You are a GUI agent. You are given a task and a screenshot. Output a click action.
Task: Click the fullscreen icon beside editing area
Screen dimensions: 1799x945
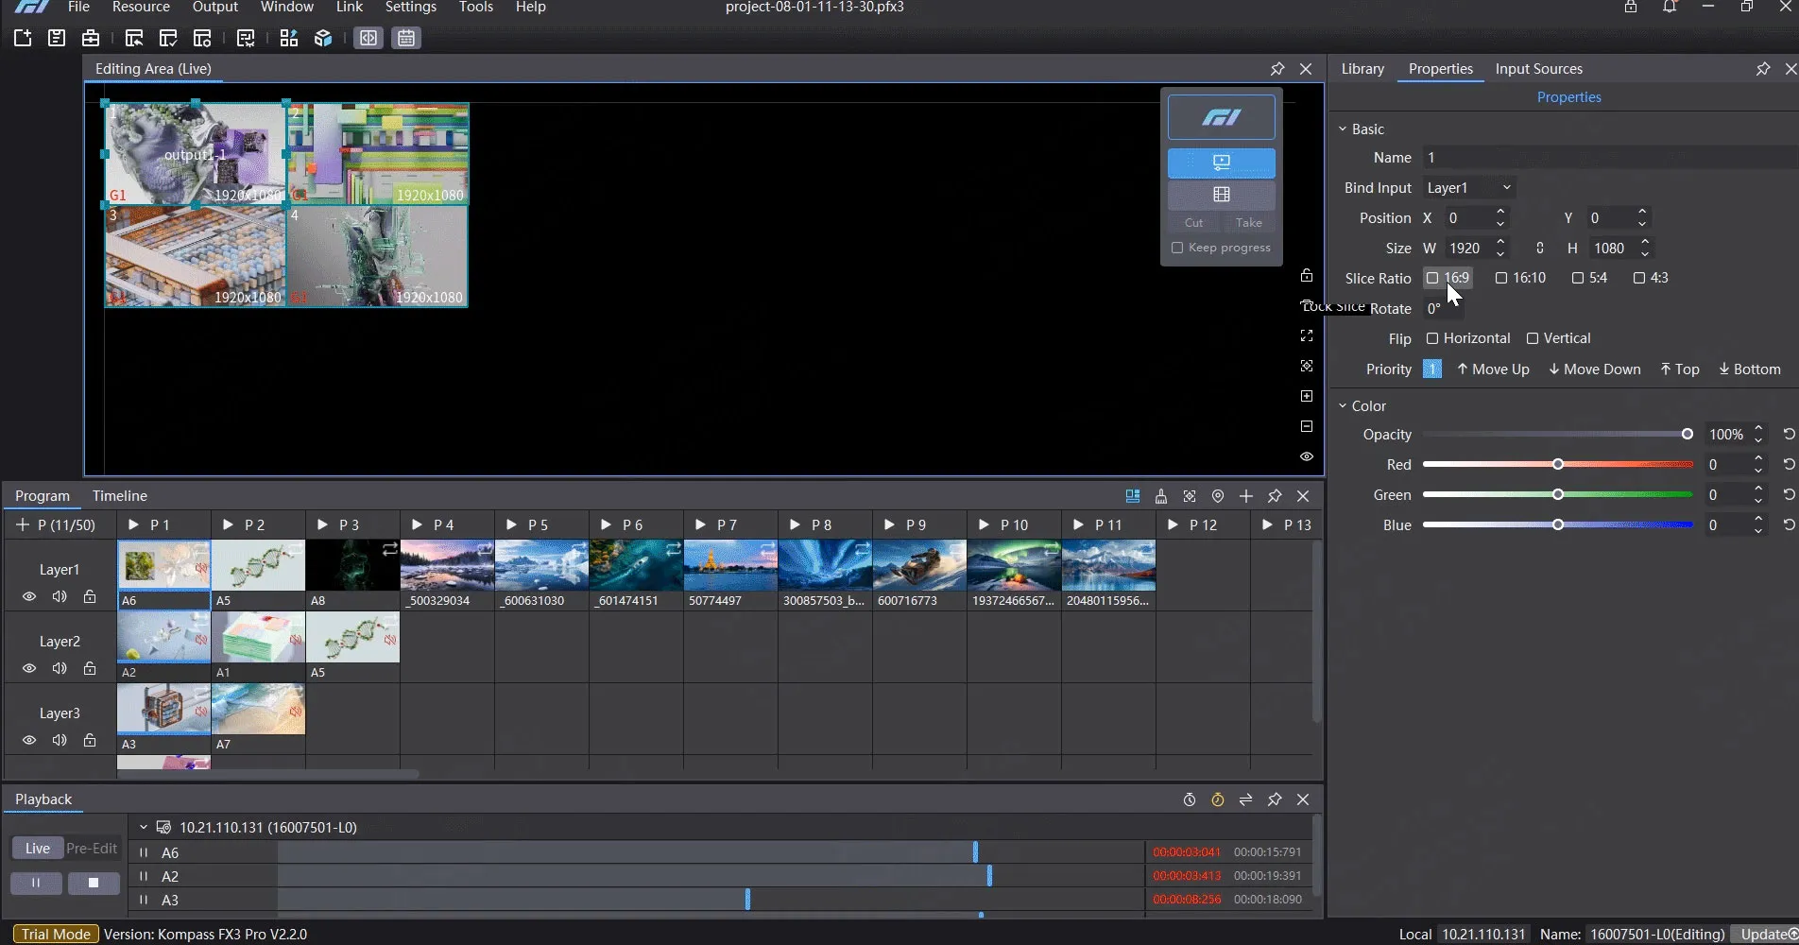coord(1307,335)
